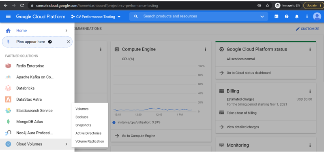Show notifications bell
This screenshot has height=152, width=324.
pyautogui.click(x=297, y=17)
